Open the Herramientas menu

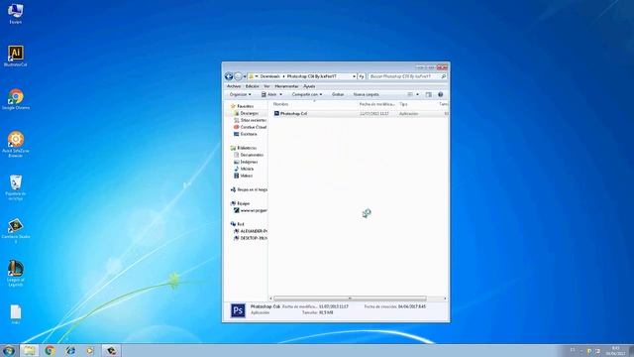coord(286,86)
